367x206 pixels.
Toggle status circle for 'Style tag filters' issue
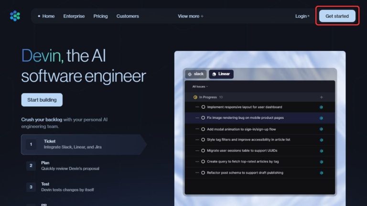pos(203,140)
